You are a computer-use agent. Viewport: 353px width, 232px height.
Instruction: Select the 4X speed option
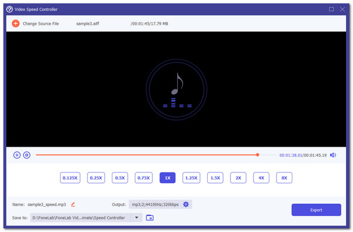tap(261, 178)
